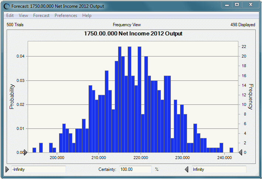This screenshot has height=179, width=262.
Task: Click the -Infinity lower bound field
Action: pos(39,169)
